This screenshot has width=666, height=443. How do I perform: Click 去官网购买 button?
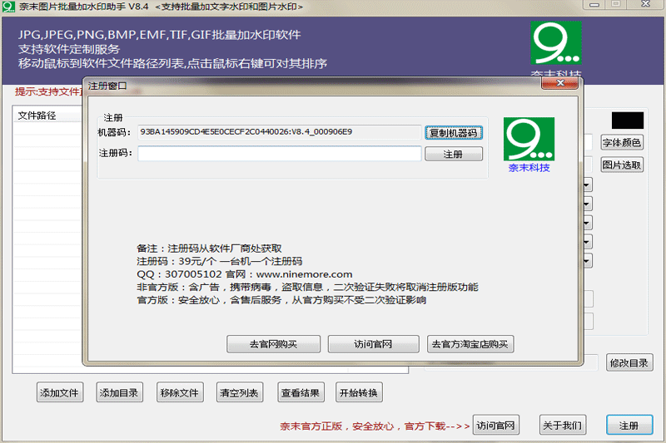coord(274,344)
